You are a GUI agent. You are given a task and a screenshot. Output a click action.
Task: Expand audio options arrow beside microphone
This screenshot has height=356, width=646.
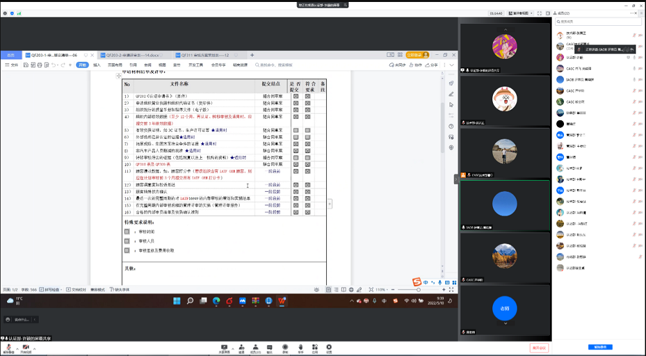17,349
